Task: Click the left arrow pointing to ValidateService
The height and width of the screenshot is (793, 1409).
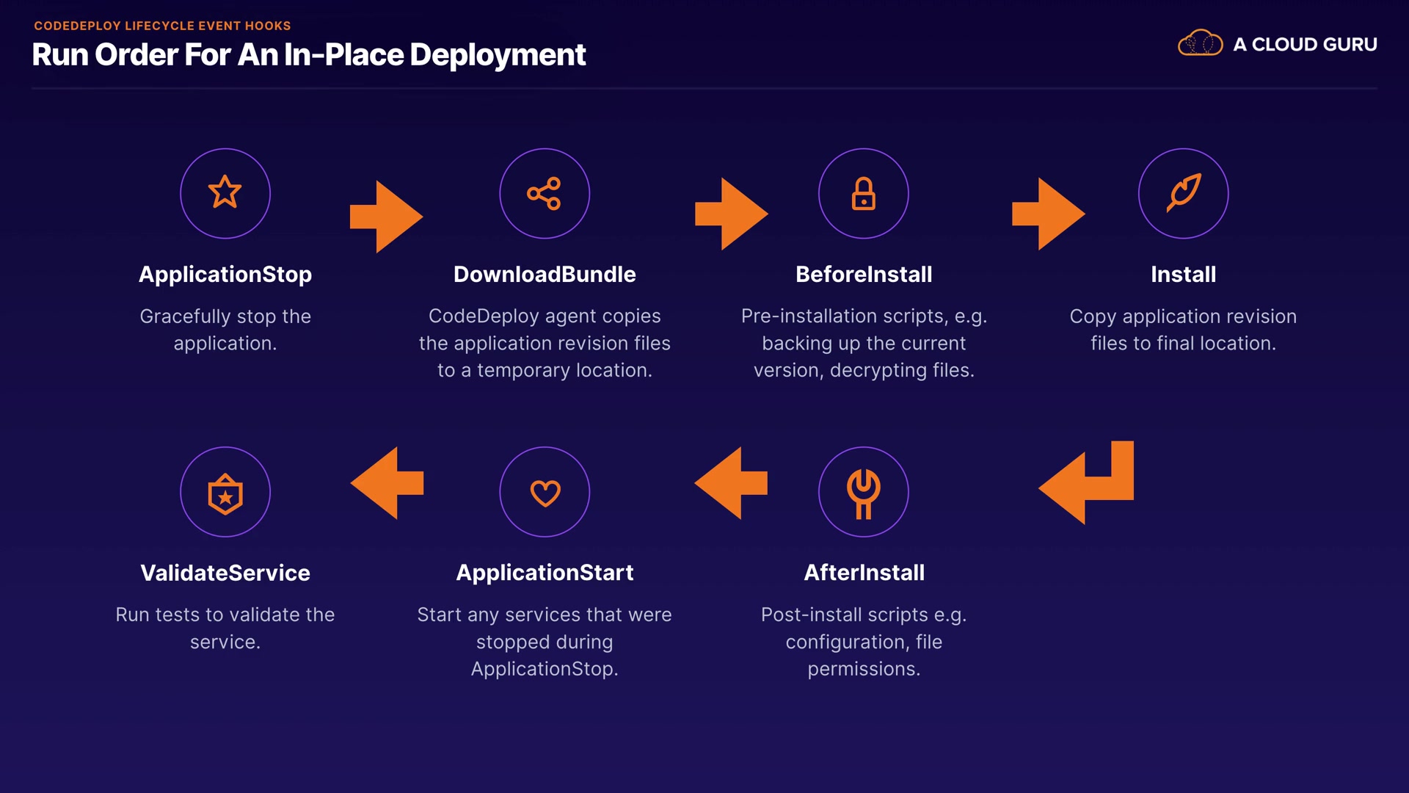Action: point(387,483)
